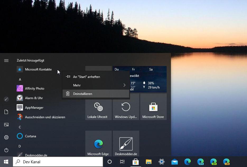Screen dimensions: 247x167
Task: Open Pictures from Start sidebar
Action: (6, 125)
